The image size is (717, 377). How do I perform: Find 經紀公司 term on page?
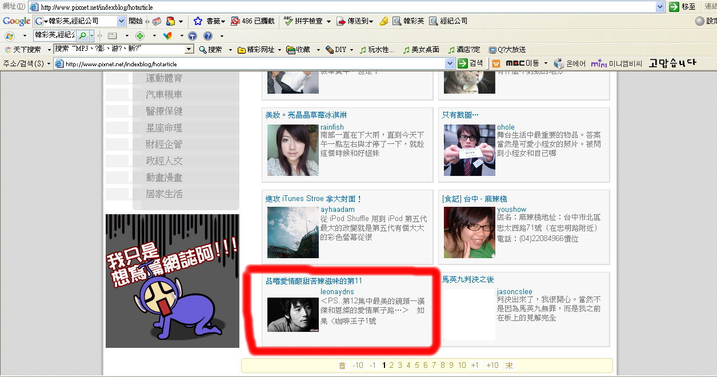point(448,21)
